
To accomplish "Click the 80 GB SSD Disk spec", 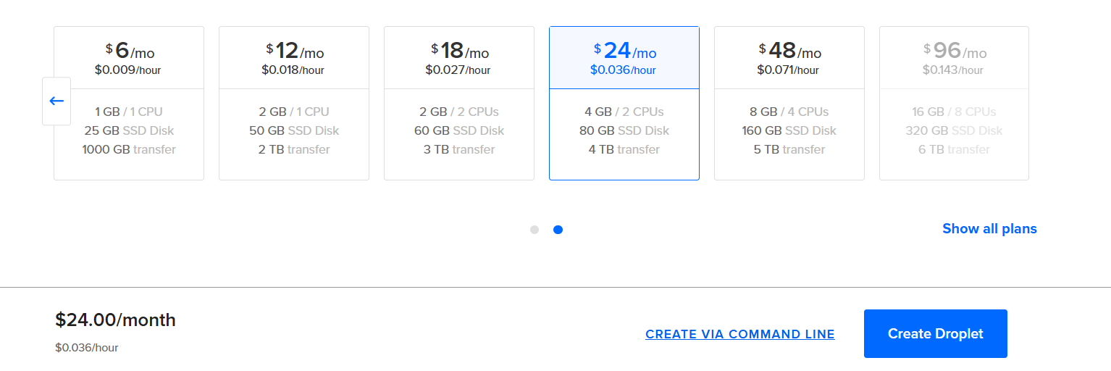I will tap(624, 130).
